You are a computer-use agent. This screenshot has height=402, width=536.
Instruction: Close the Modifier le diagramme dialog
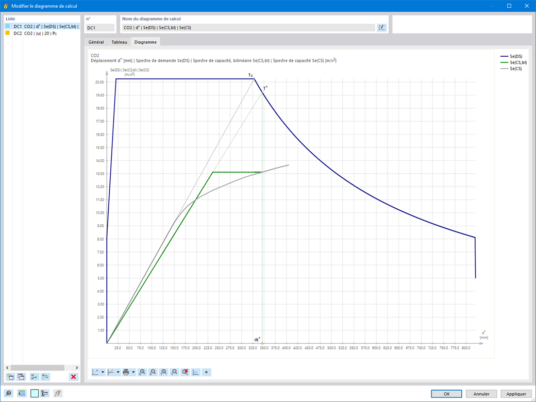pos(527,6)
